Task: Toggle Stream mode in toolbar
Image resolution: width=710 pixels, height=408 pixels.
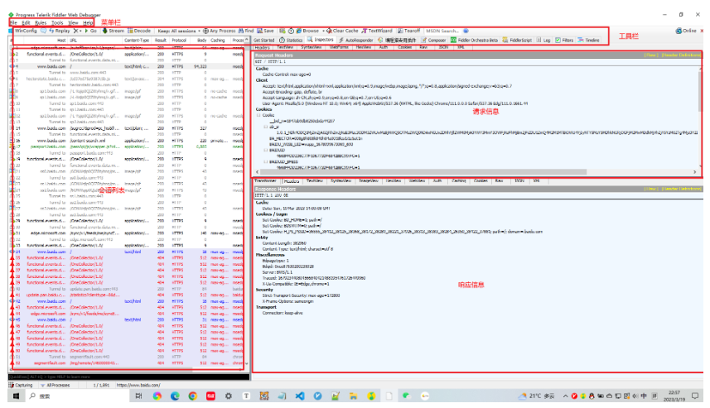Action: (x=114, y=31)
